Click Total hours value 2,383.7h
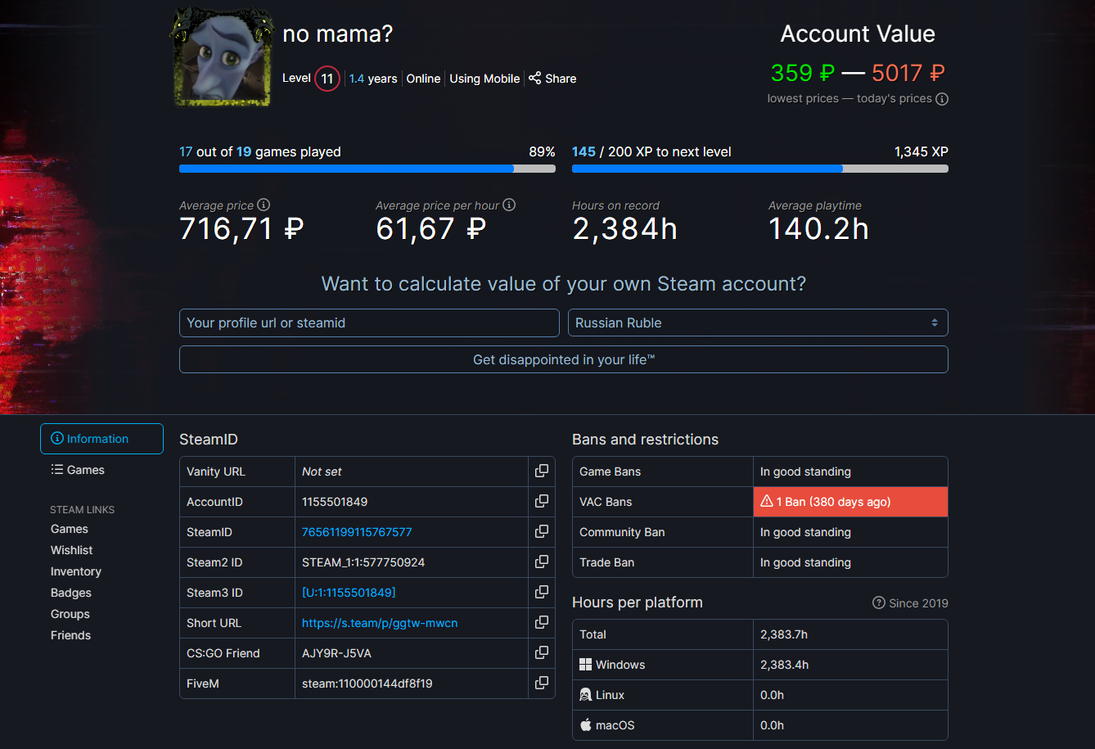1095x749 pixels. click(x=784, y=634)
